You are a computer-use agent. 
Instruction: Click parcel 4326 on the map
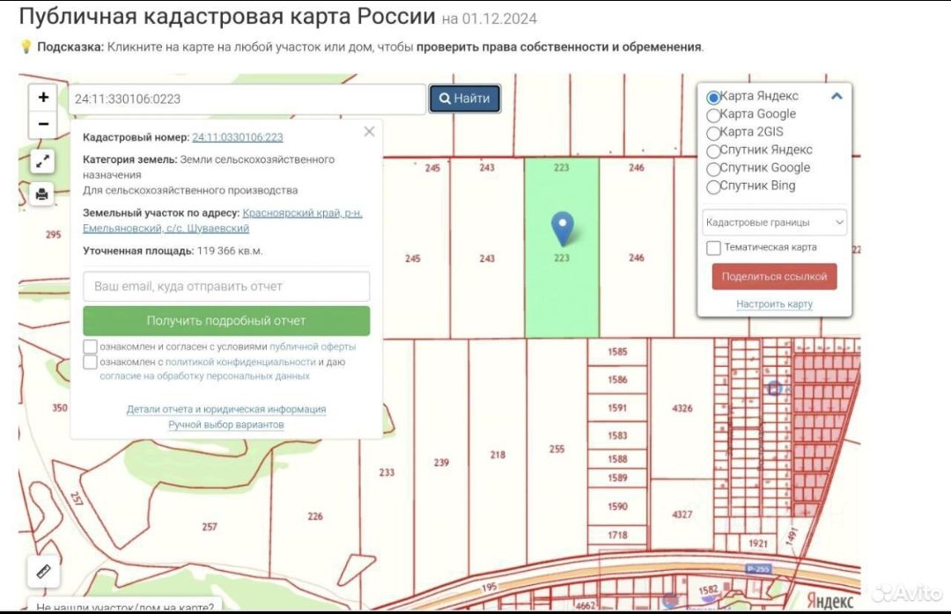682,408
